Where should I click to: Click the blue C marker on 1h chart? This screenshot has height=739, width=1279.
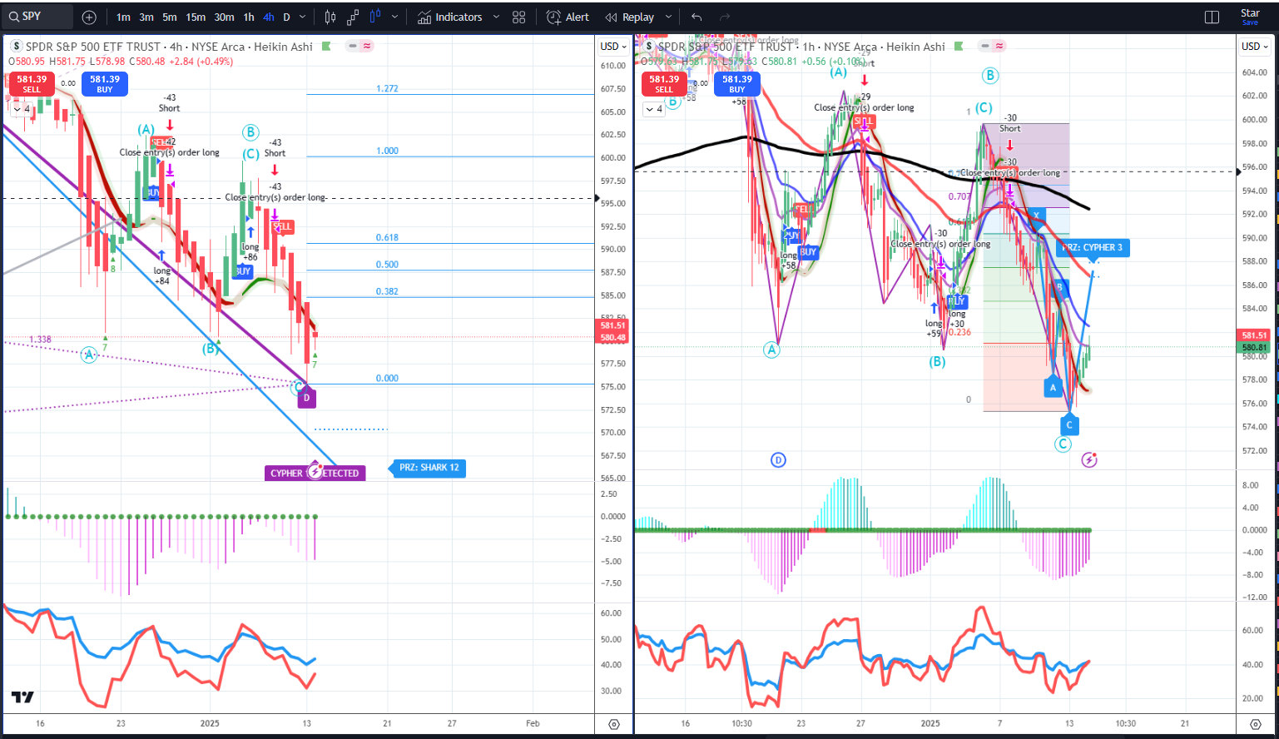coord(1069,424)
